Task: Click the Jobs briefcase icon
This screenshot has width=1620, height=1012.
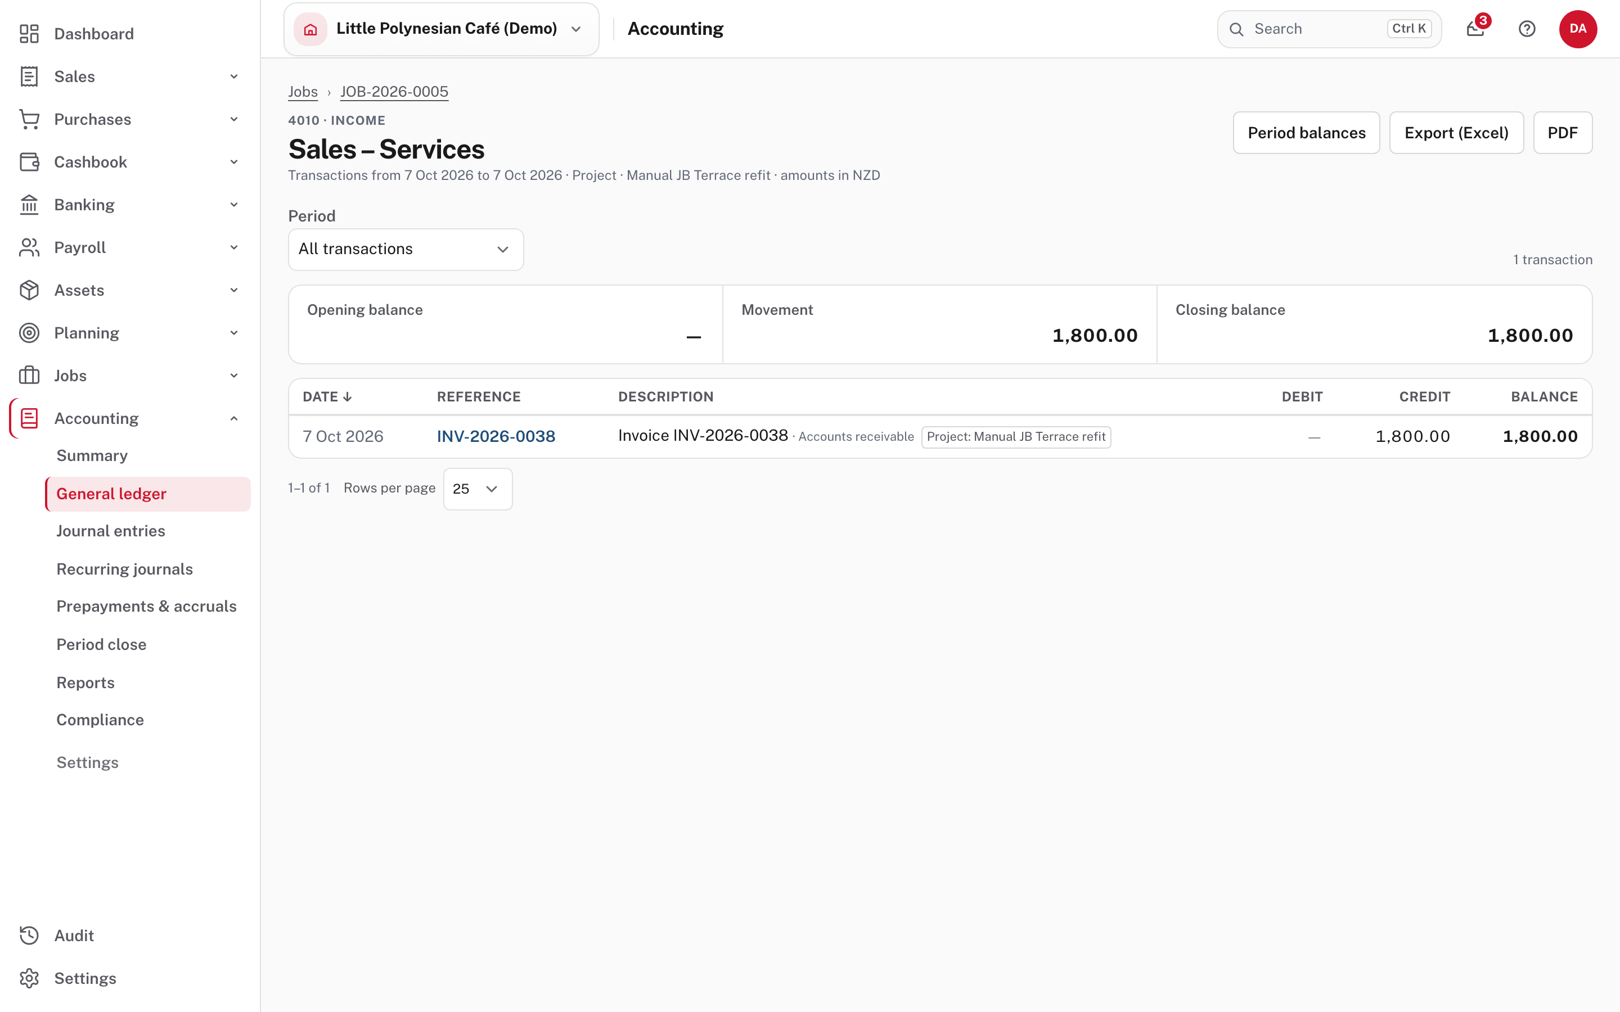Action: click(29, 376)
